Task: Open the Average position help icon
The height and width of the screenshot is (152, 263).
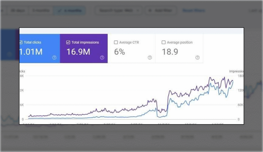Action: (197, 58)
